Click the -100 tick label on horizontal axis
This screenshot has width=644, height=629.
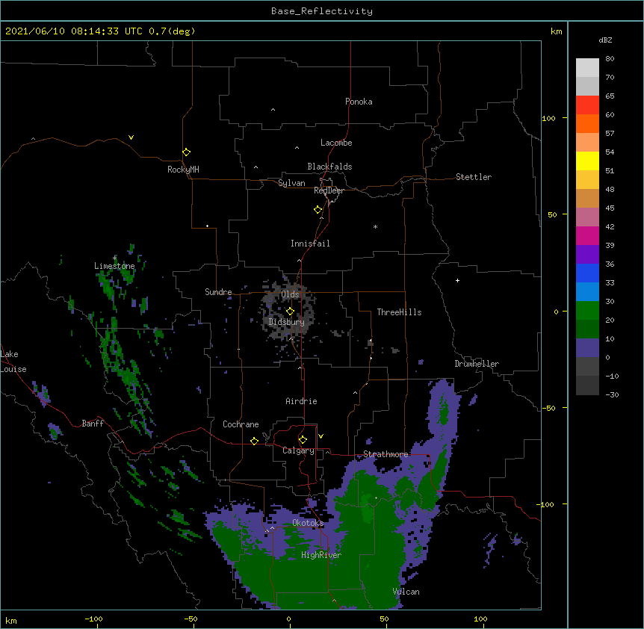[x=93, y=619]
